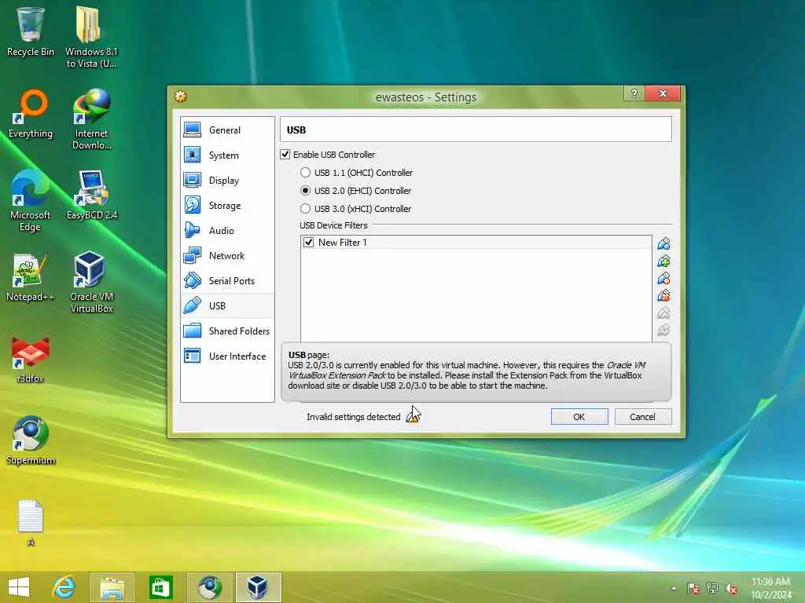Click the settings gear icon in title bar
This screenshot has height=603, width=805.
coord(180,97)
